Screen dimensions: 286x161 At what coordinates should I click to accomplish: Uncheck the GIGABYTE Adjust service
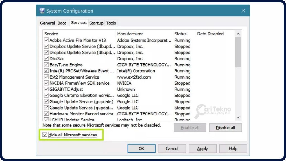tap(46, 89)
